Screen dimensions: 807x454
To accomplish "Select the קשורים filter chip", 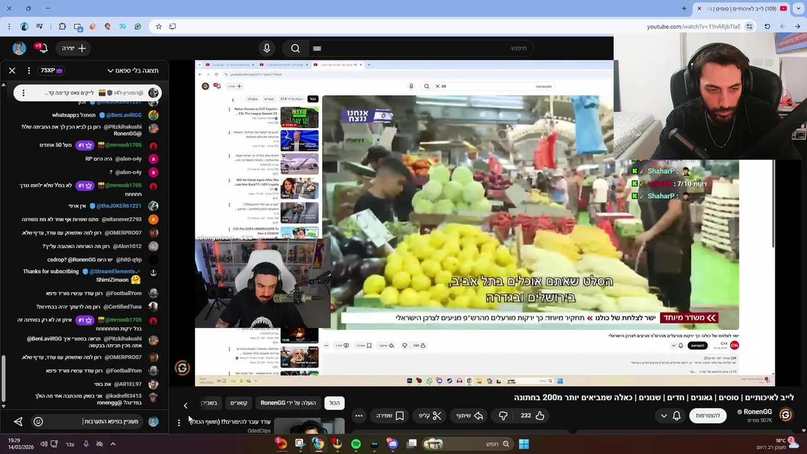I will point(239,403).
